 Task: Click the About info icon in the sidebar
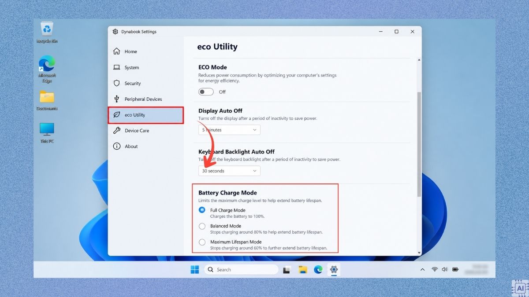[x=117, y=147]
